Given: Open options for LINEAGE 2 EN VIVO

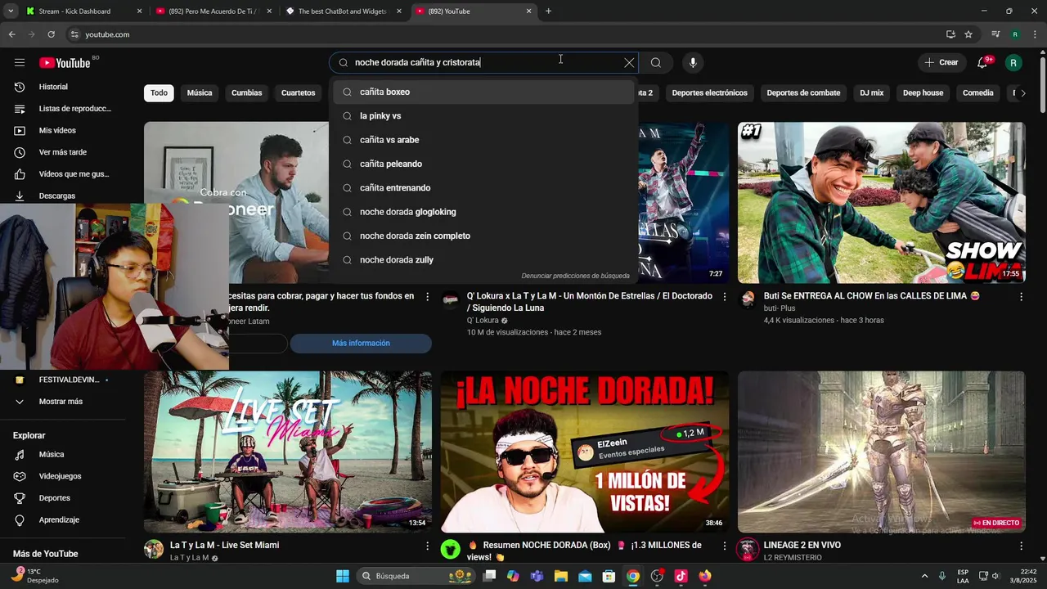Looking at the screenshot, I should tap(1021, 546).
